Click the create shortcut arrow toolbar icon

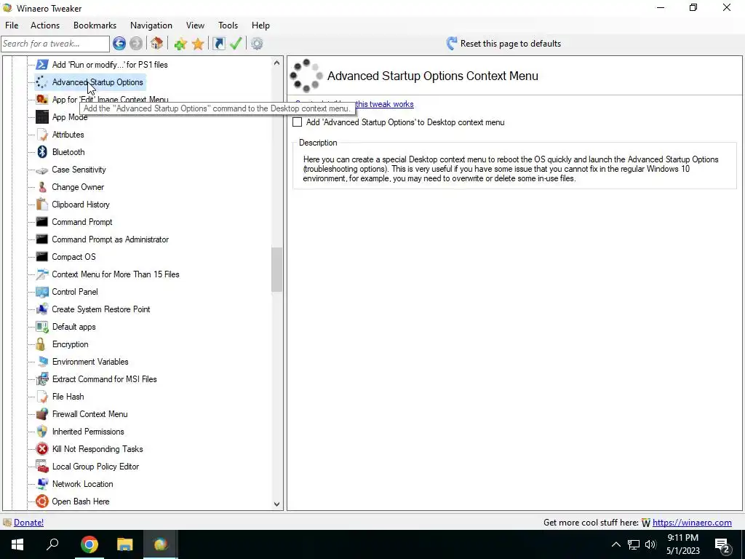tap(218, 44)
